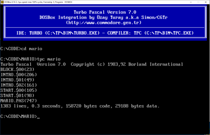Click the BLOCK.$00(23) output line
The width and height of the screenshot is (210, 135).
tap(17, 70)
